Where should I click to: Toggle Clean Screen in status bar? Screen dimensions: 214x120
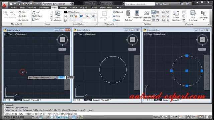point(207,117)
